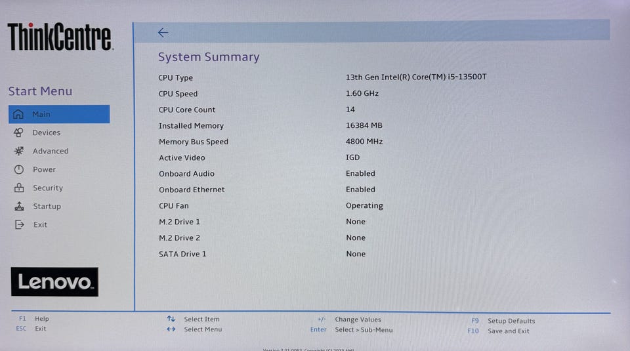Click F10 Save and Exit

498,331
